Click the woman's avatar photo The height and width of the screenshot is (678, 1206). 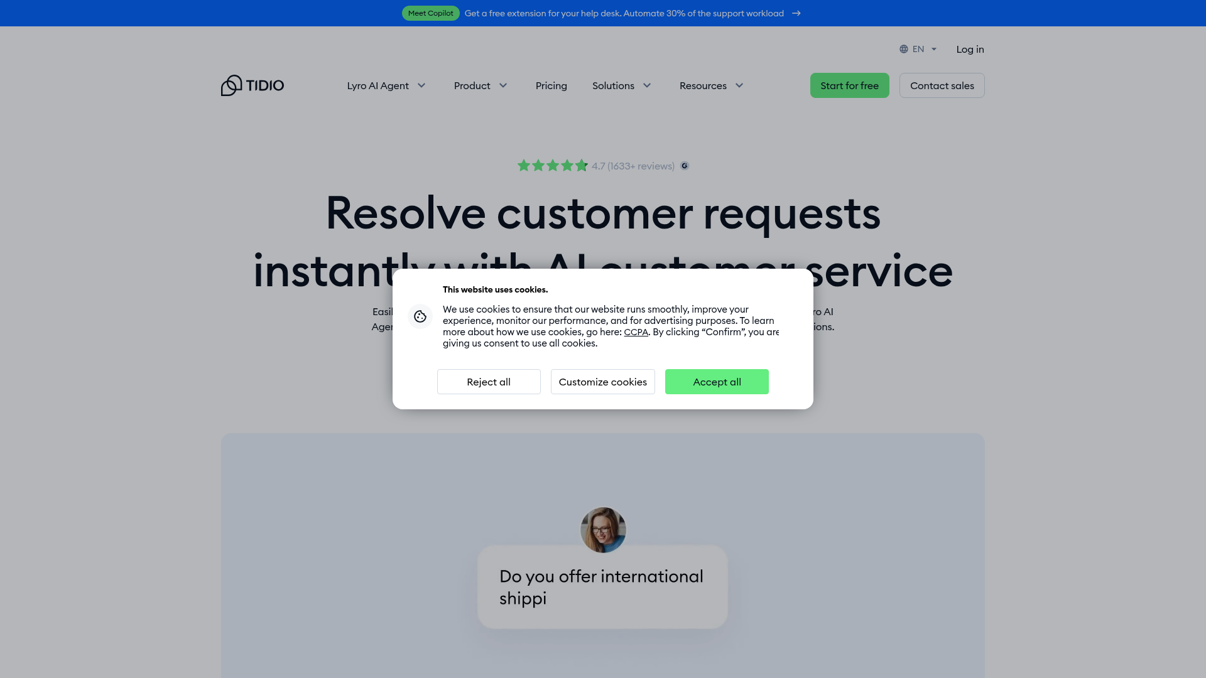click(603, 530)
